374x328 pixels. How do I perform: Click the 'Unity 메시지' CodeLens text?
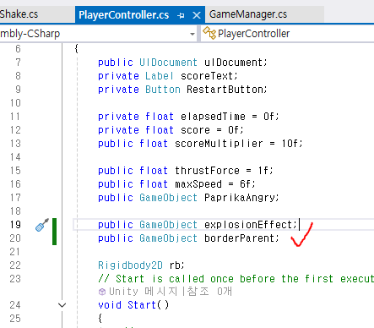144,291
